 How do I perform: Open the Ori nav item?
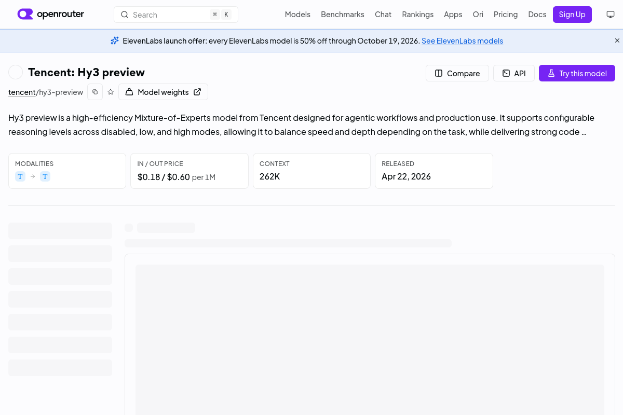pyautogui.click(x=478, y=15)
